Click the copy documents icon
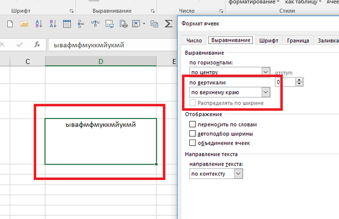The height and width of the screenshot is (219, 339). (x=154, y=24)
